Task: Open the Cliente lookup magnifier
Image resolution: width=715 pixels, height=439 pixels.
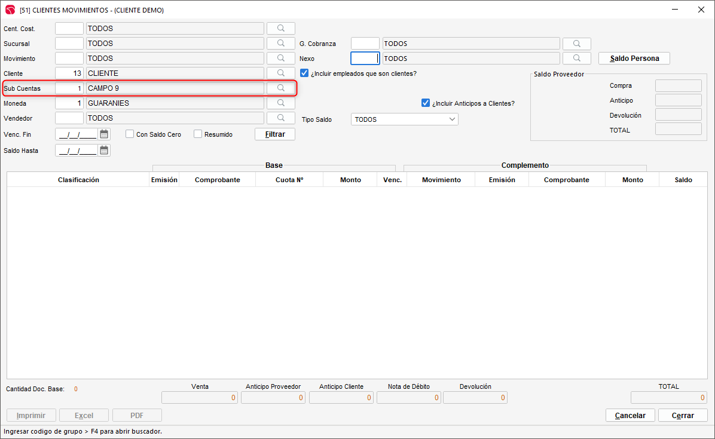Action: [x=280, y=73]
